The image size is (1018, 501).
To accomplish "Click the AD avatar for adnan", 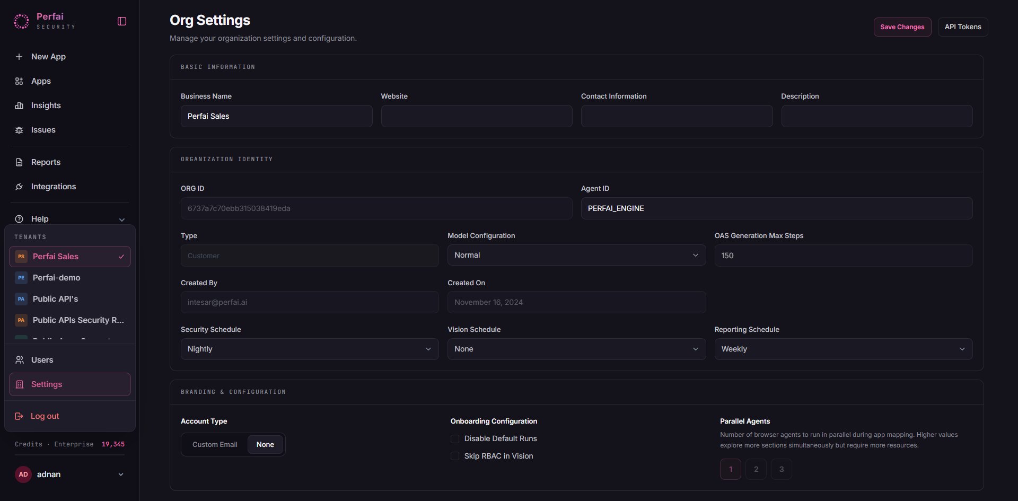I will pos(23,474).
